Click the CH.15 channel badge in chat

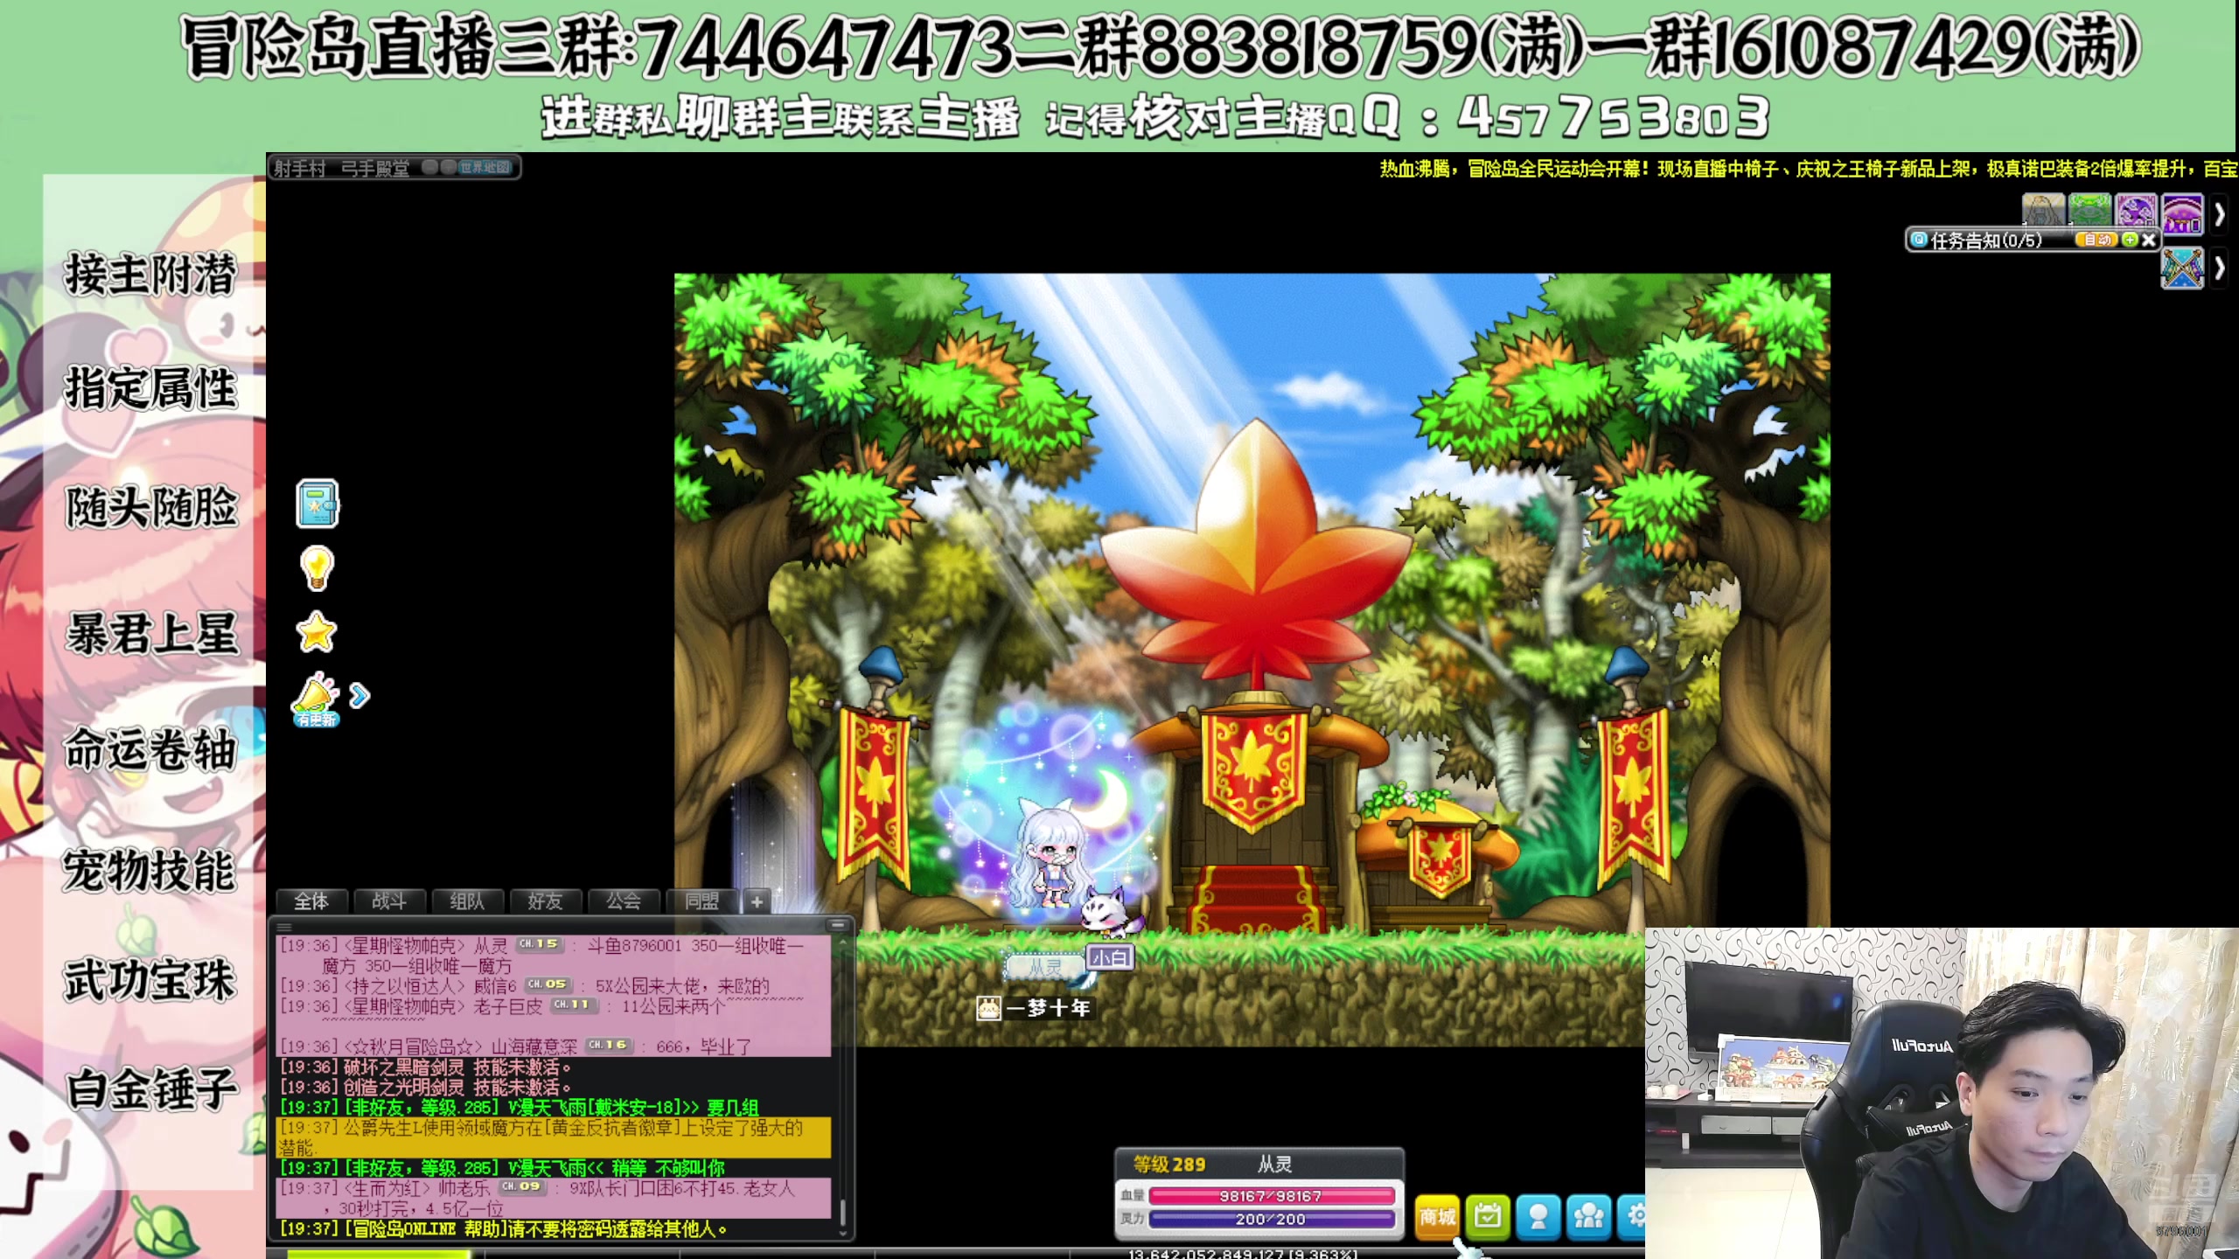pyautogui.click(x=539, y=944)
